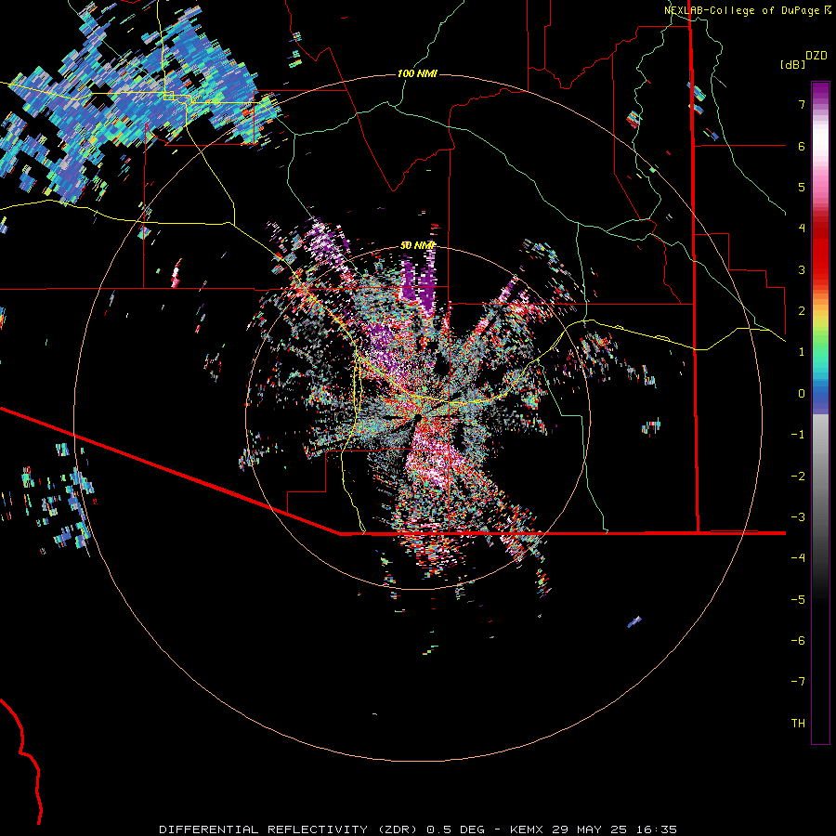Viewport: 836px width, 836px height.
Task: Select the 1 value on the dB scale
Action: click(x=802, y=352)
